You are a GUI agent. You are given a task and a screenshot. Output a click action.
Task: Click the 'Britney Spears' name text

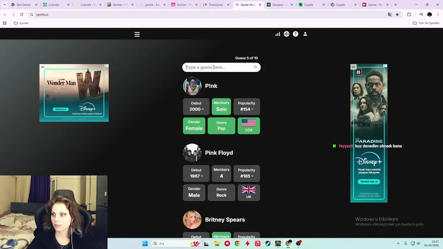click(225, 220)
